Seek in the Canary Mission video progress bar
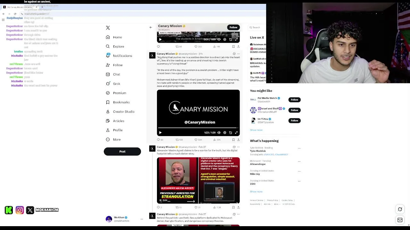 point(198,128)
